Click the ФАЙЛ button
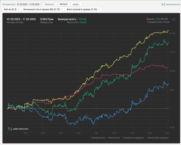 pyautogui.click(x=76, y=4)
